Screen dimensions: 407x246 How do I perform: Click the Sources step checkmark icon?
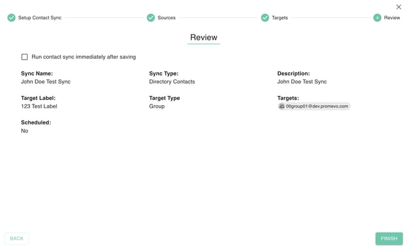tap(151, 18)
